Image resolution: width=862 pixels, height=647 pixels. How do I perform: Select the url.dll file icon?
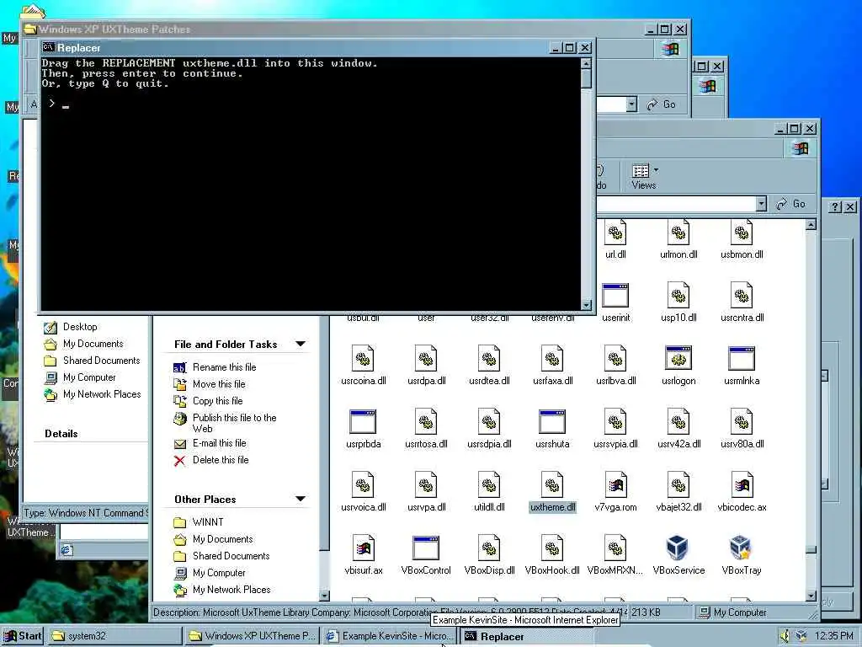click(615, 233)
